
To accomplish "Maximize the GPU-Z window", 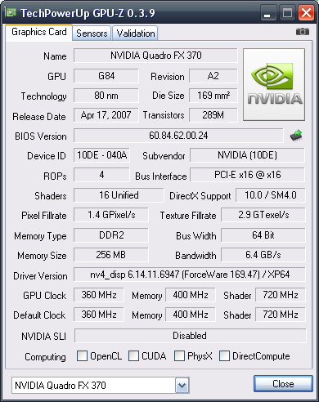I will point(287,13).
